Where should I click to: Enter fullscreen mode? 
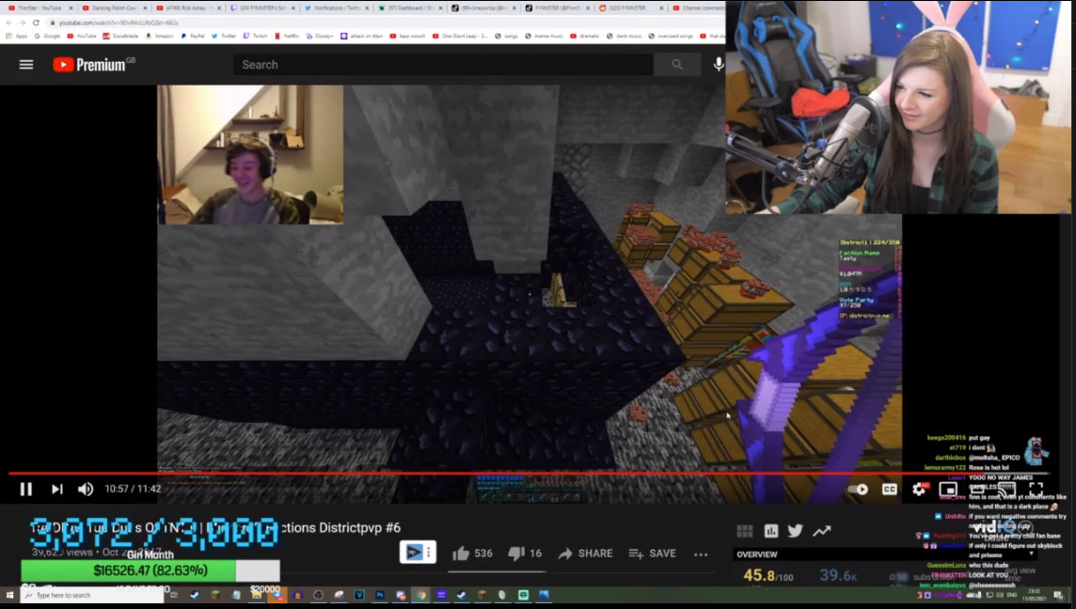tap(1036, 489)
